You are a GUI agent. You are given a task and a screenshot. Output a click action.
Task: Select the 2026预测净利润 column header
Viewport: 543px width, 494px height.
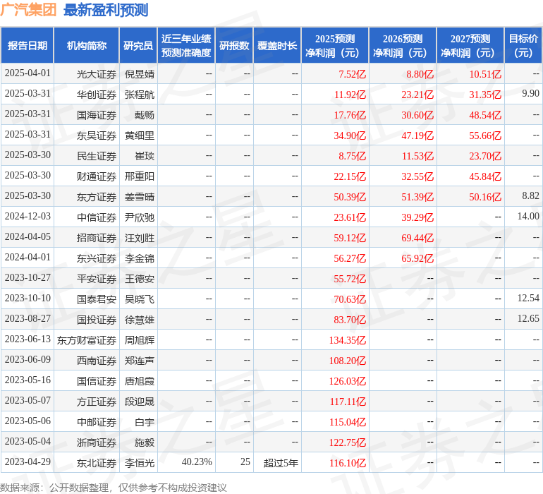403,45
